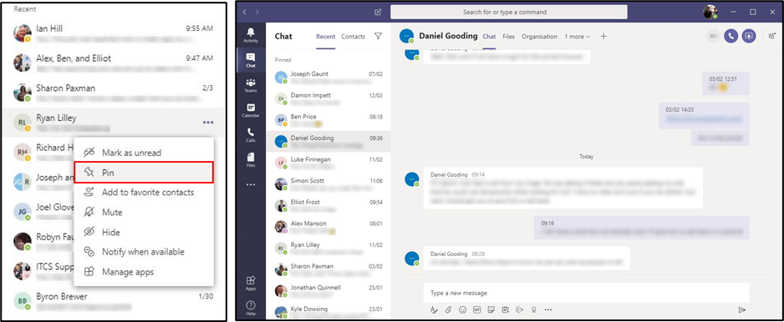The width and height of the screenshot is (784, 322).
Task: Open Elliot Frost chat
Action: (328, 206)
